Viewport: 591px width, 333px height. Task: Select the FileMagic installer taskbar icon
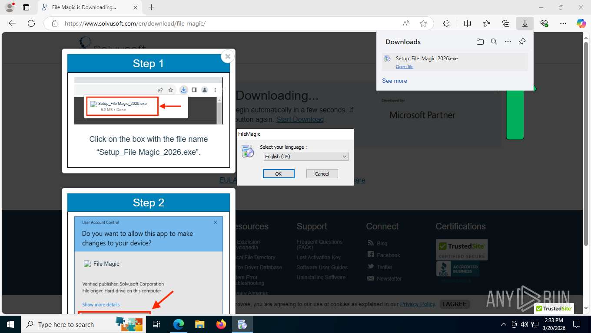pyautogui.click(x=242, y=324)
